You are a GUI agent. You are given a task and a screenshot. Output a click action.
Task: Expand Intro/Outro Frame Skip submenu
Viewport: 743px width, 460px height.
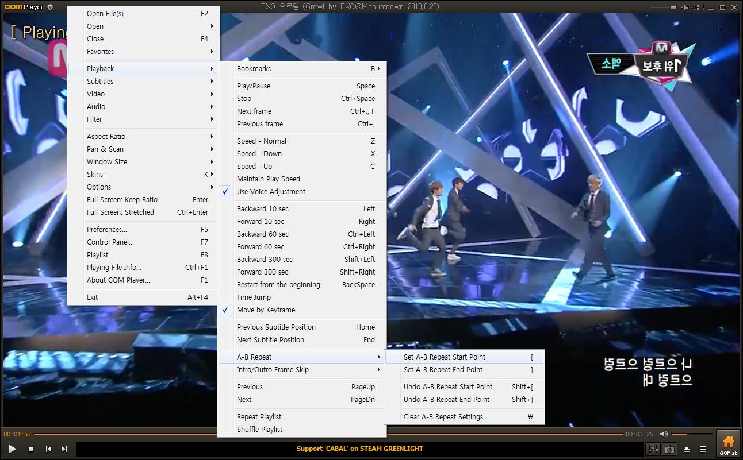pos(302,370)
